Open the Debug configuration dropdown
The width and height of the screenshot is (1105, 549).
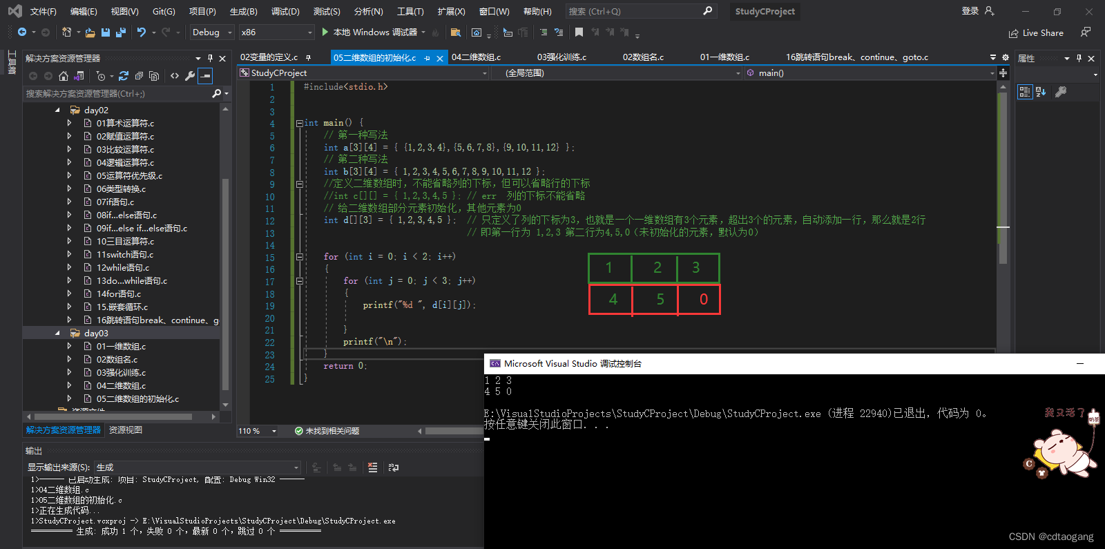(x=212, y=32)
